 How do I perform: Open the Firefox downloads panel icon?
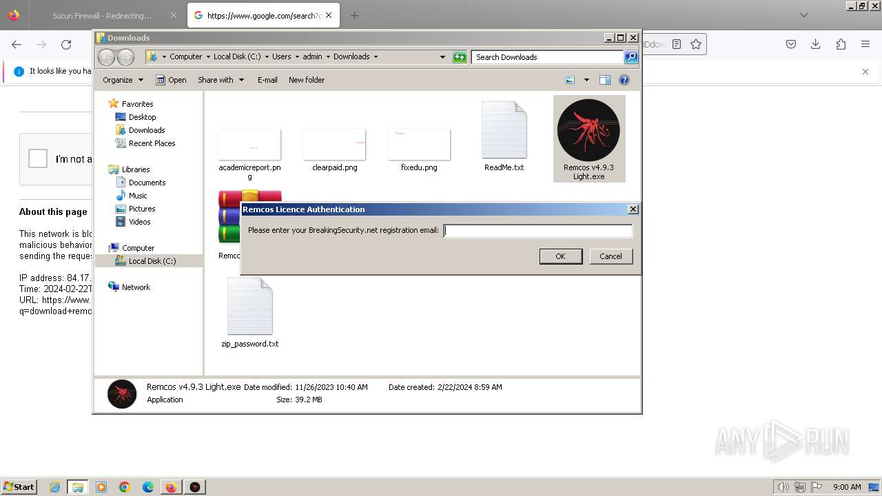click(x=816, y=44)
